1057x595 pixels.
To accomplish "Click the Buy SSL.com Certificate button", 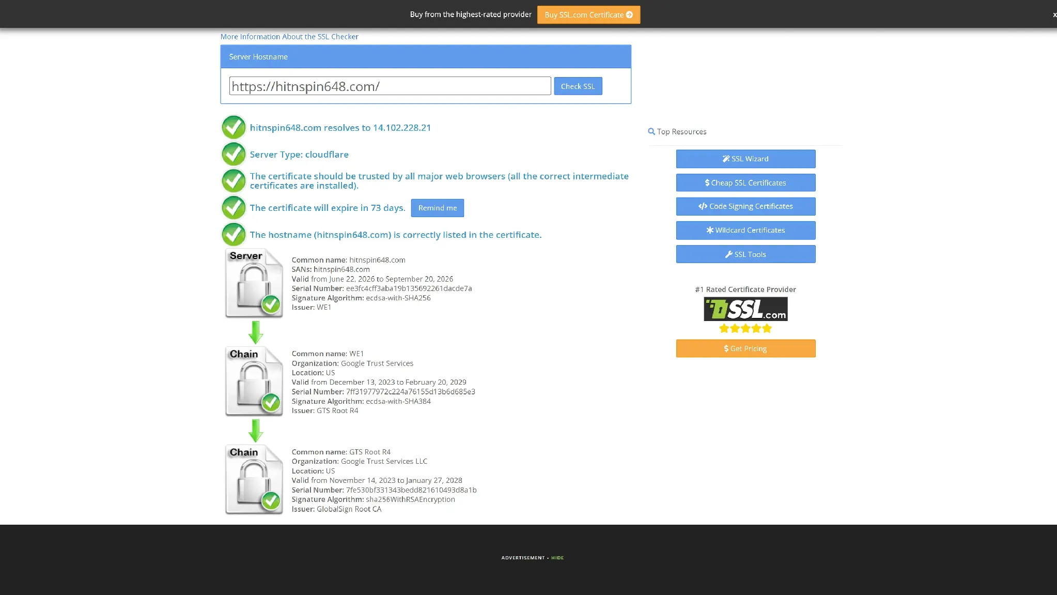I will pos(588,14).
